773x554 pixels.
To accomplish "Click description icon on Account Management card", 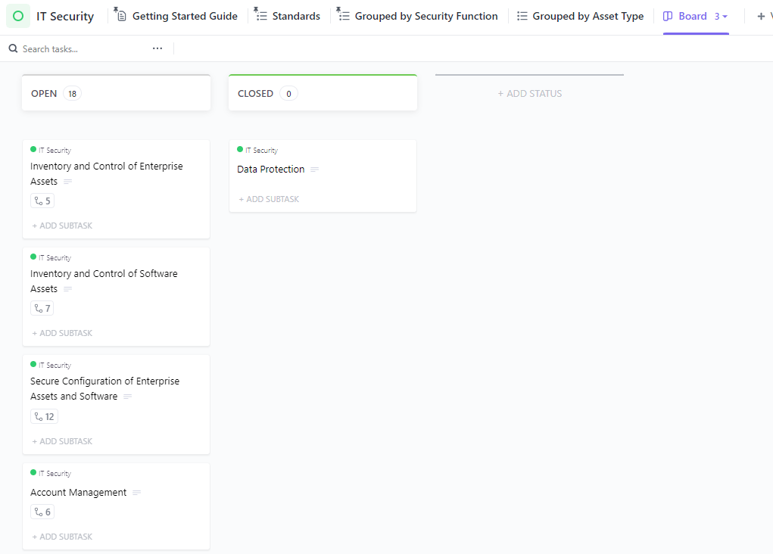I will (137, 493).
